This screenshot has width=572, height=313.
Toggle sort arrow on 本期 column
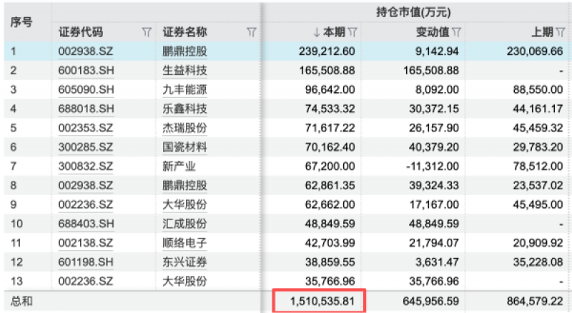click(x=317, y=32)
